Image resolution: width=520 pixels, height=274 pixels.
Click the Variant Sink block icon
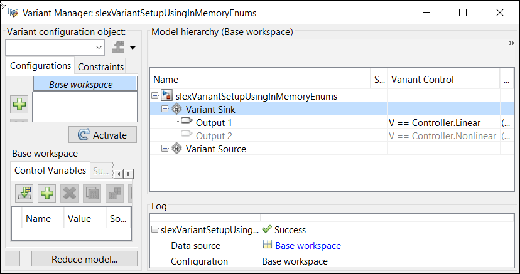(x=178, y=109)
